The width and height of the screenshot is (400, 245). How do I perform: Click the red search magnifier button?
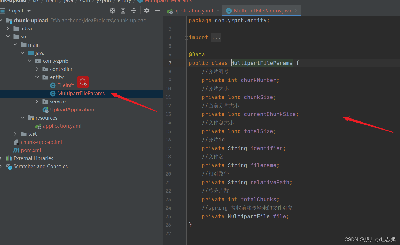[83, 82]
